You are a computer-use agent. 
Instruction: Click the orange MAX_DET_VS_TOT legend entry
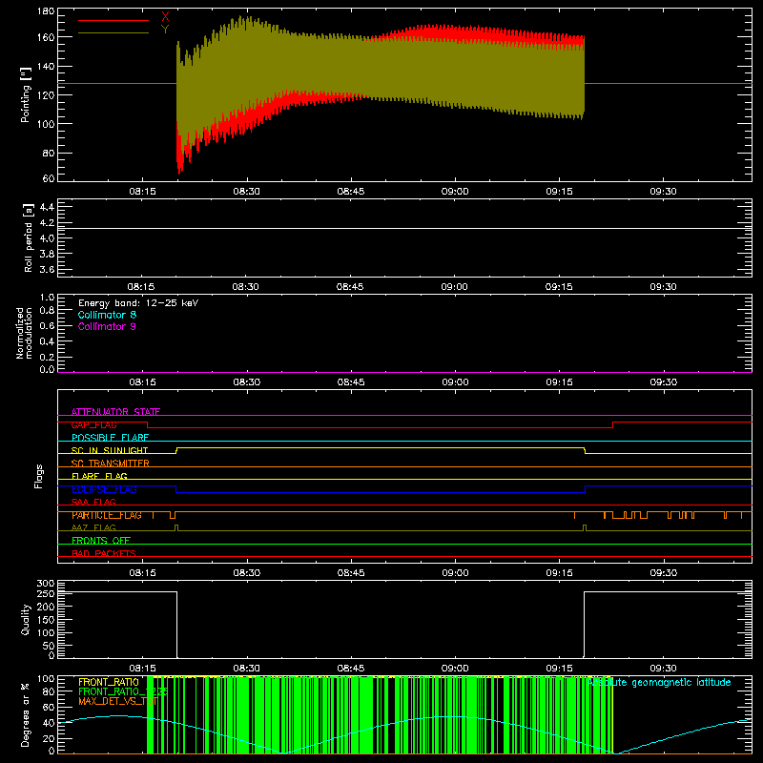pos(117,701)
